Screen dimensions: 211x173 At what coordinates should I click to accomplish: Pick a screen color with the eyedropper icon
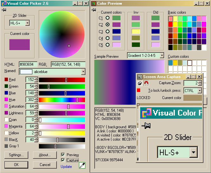click(82, 165)
